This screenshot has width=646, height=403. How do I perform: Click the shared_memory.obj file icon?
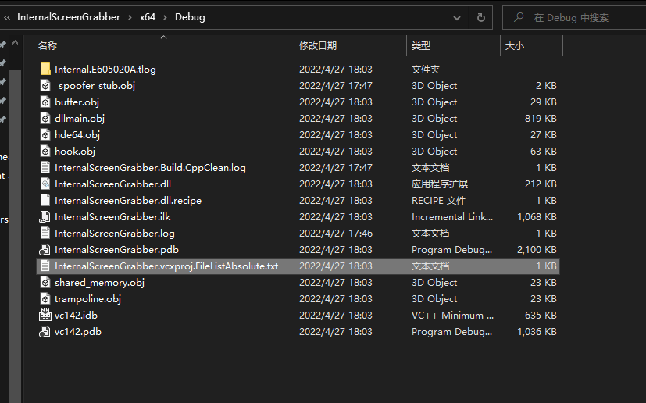click(45, 282)
